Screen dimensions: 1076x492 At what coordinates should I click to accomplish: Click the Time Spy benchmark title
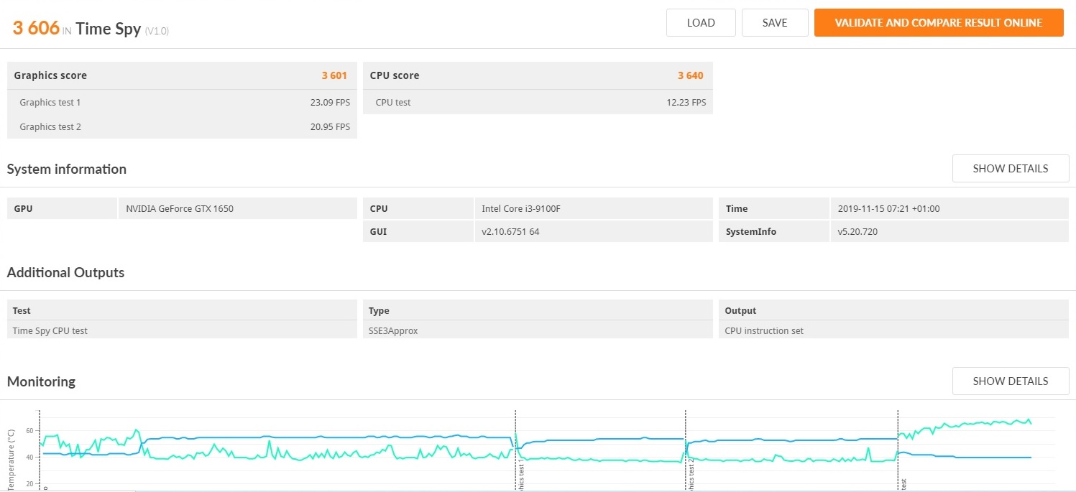[108, 29]
